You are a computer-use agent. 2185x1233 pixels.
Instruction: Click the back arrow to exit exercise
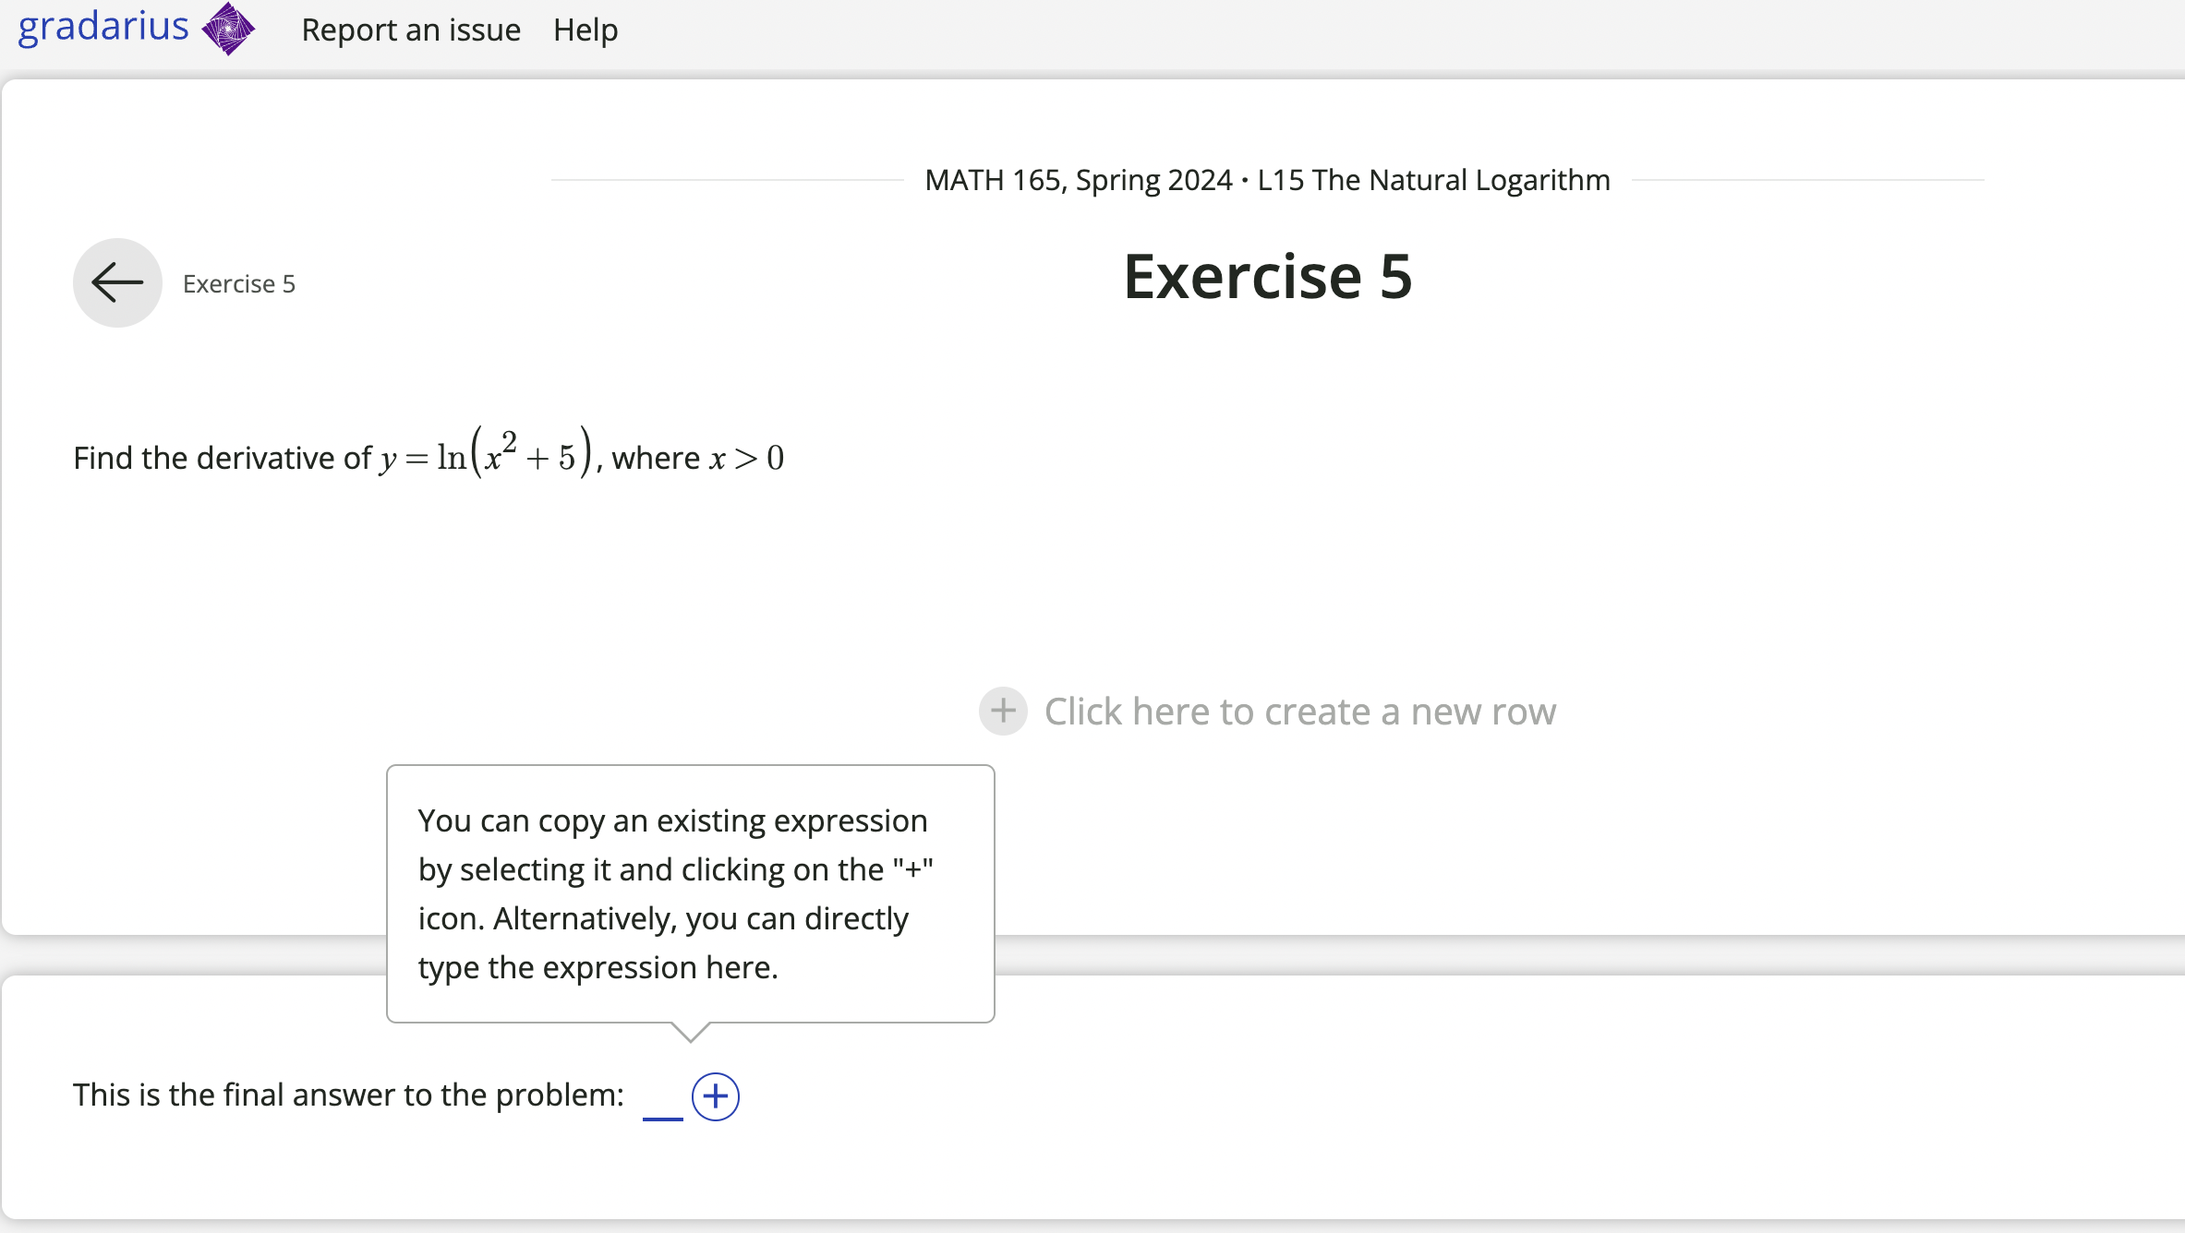116,283
